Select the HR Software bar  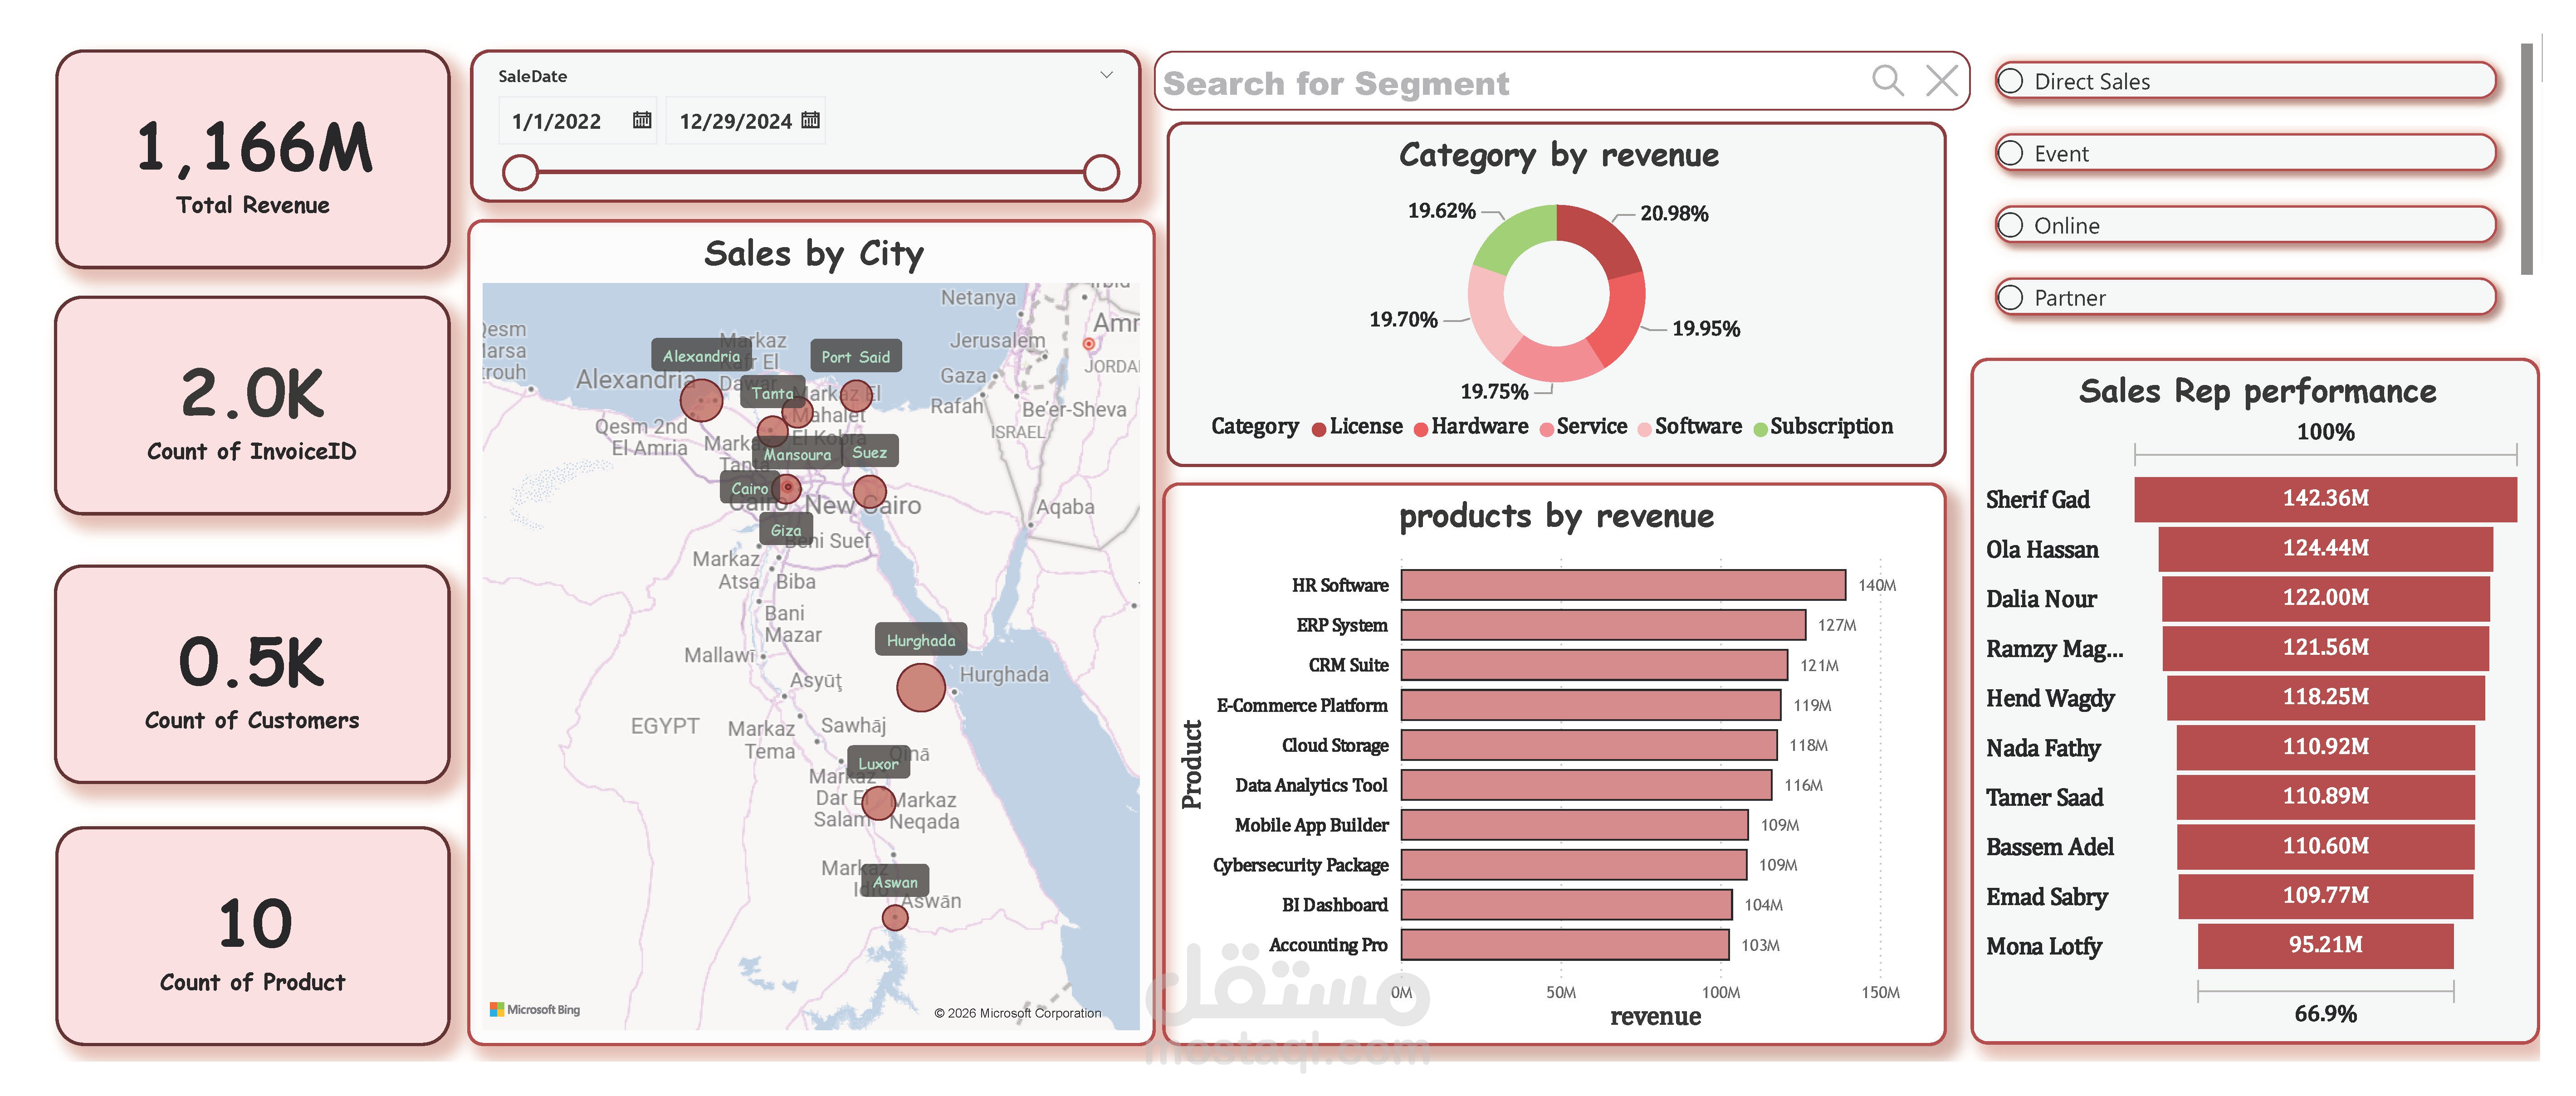(x=1623, y=585)
